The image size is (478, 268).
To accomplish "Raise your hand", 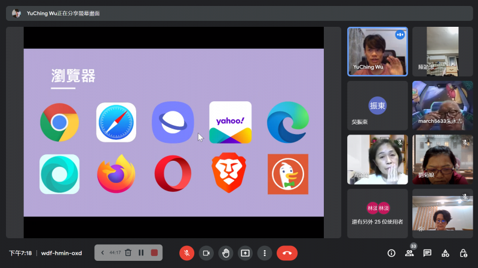I will (226, 253).
